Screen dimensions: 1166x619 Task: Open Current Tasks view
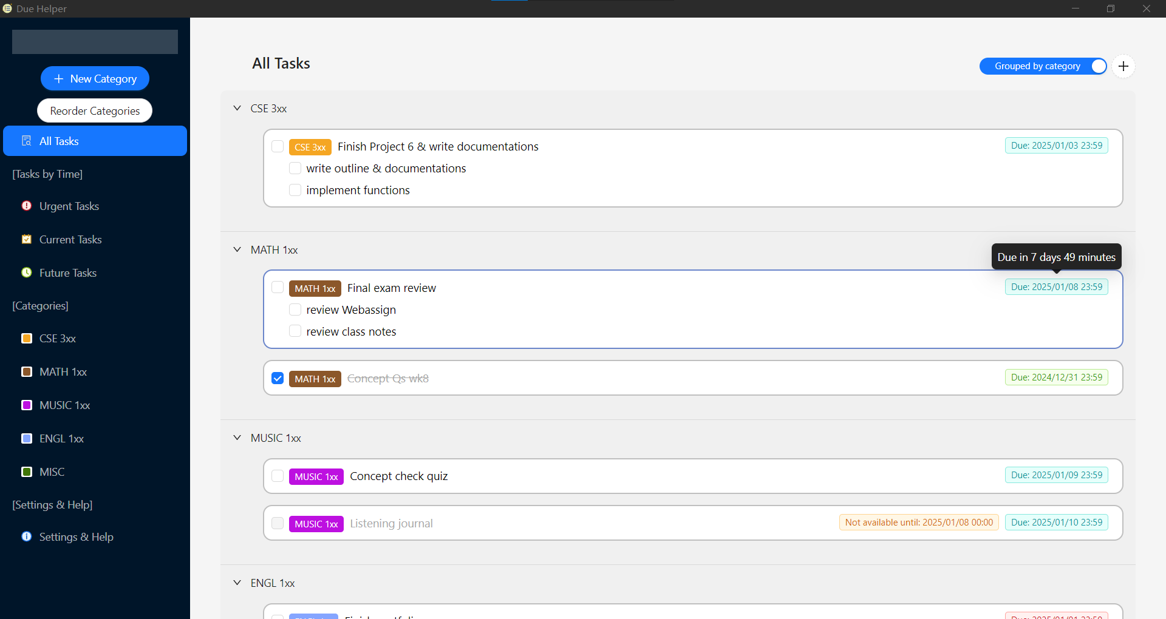[x=95, y=239]
